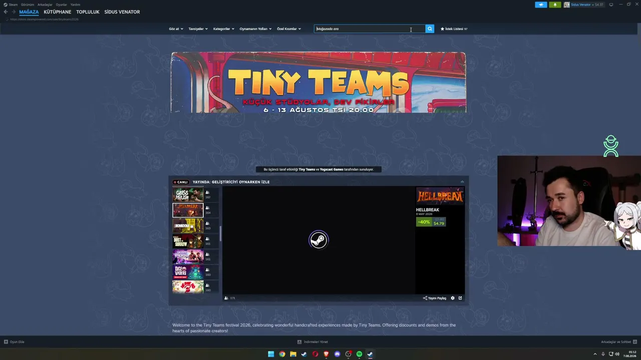Click the store search magnifier button

430,29
